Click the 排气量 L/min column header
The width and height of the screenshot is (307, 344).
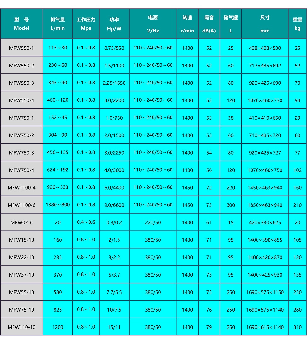58,24
